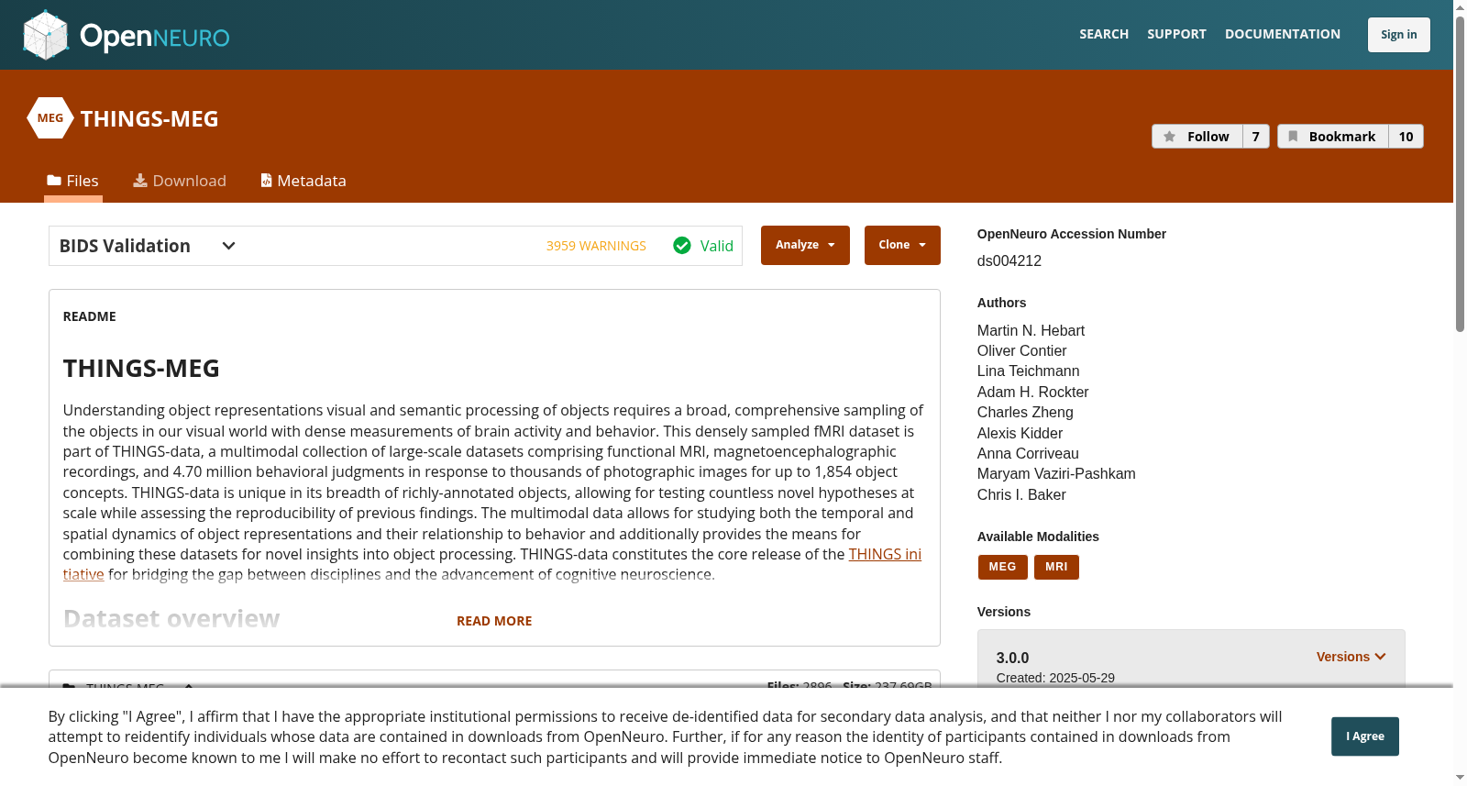The width and height of the screenshot is (1467, 786).
Task: Click the accession number ds004212
Action: pos(1009,261)
